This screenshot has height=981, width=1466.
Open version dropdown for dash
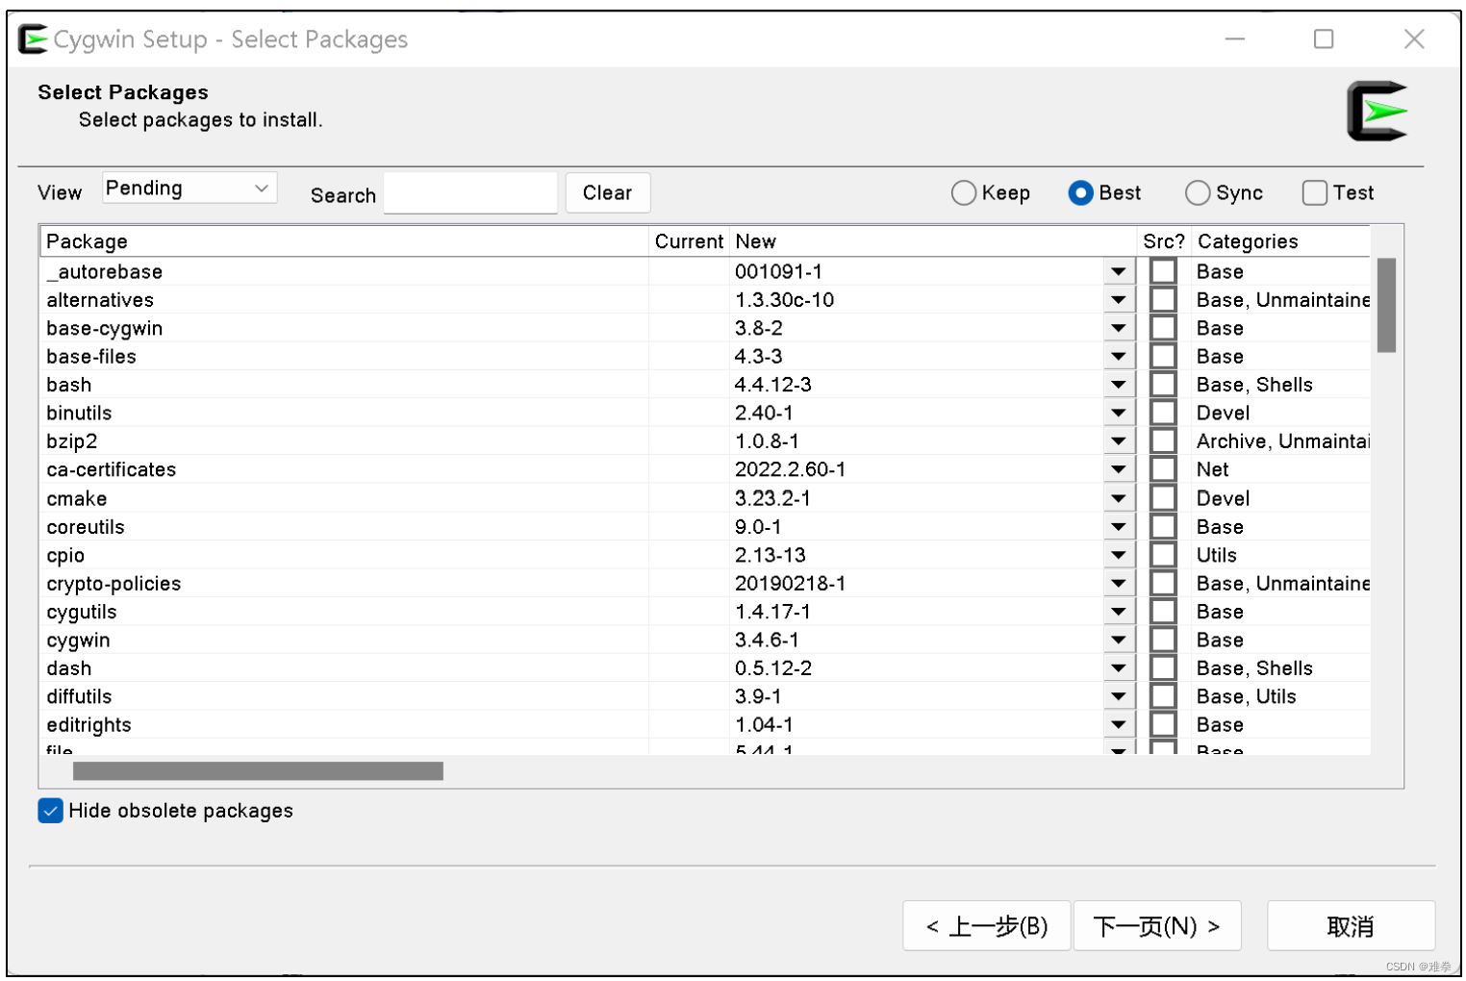click(1118, 668)
